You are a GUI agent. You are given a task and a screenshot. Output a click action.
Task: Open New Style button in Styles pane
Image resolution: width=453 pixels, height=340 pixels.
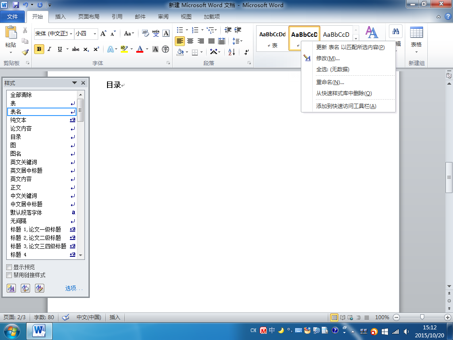tap(11, 288)
